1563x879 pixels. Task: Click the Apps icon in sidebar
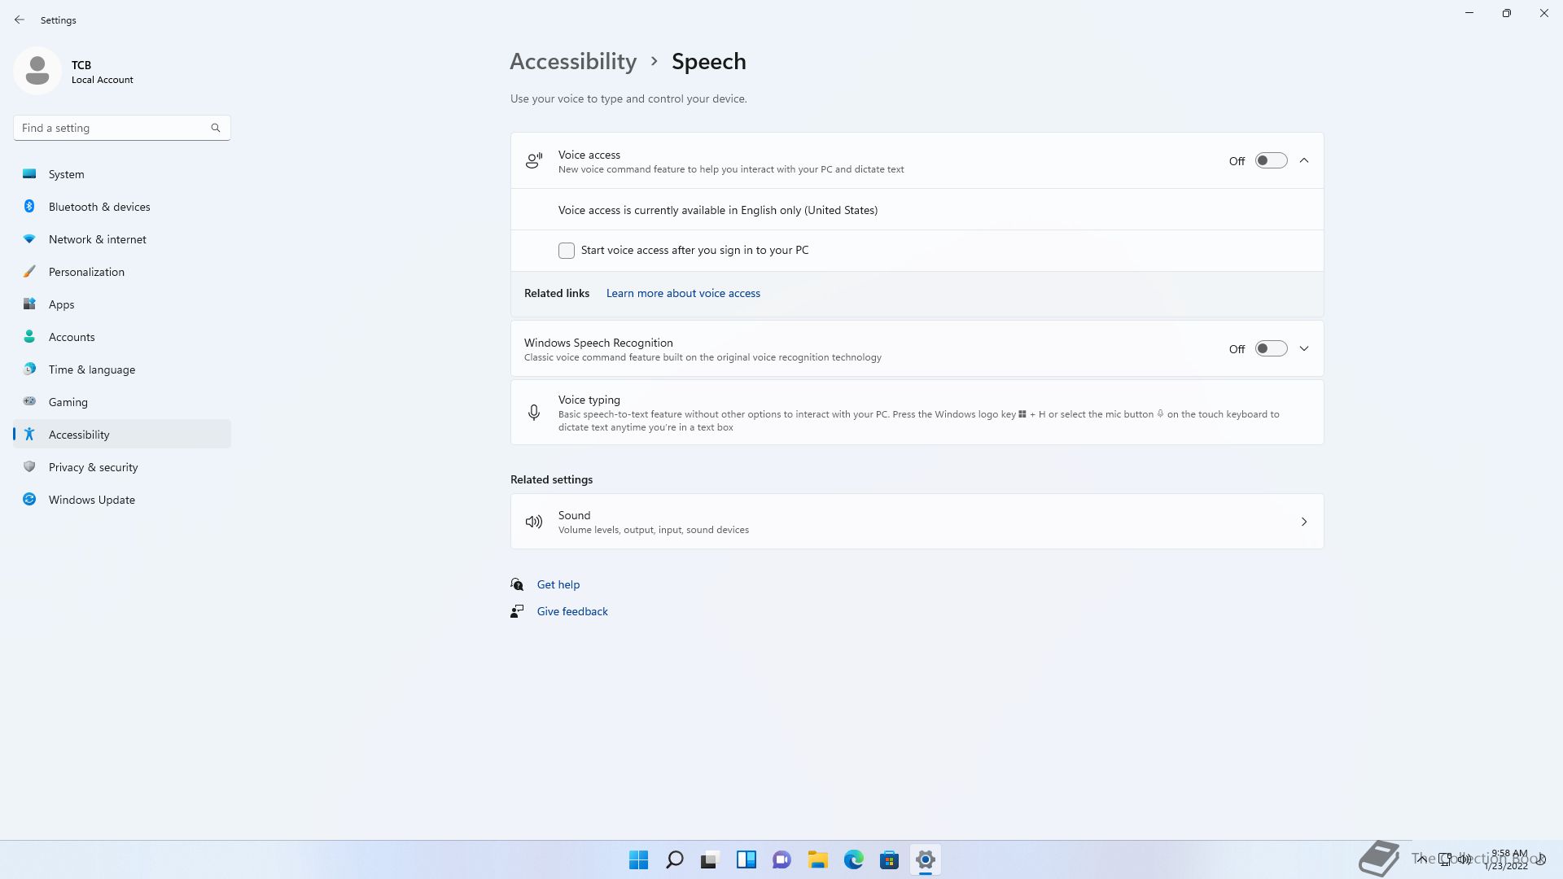tap(29, 304)
